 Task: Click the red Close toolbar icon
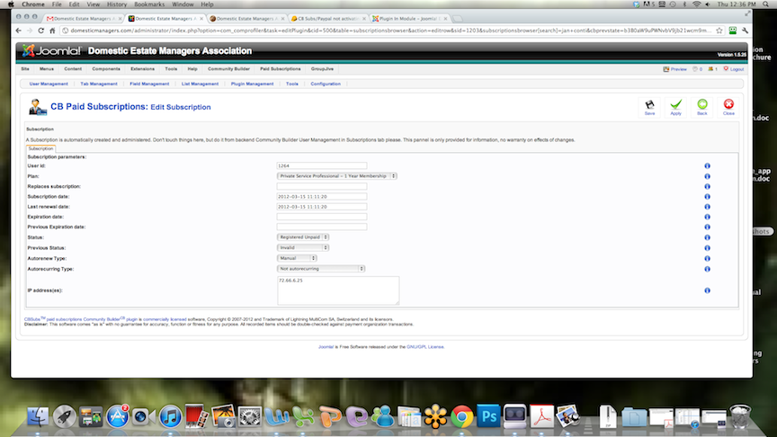click(728, 107)
